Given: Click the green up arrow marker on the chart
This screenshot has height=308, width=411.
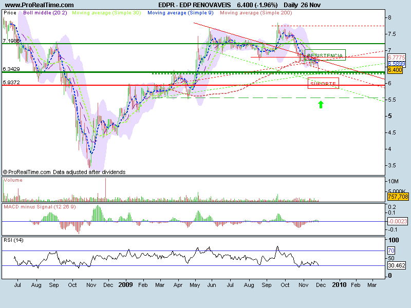Looking at the screenshot, I should (x=321, y=105).
